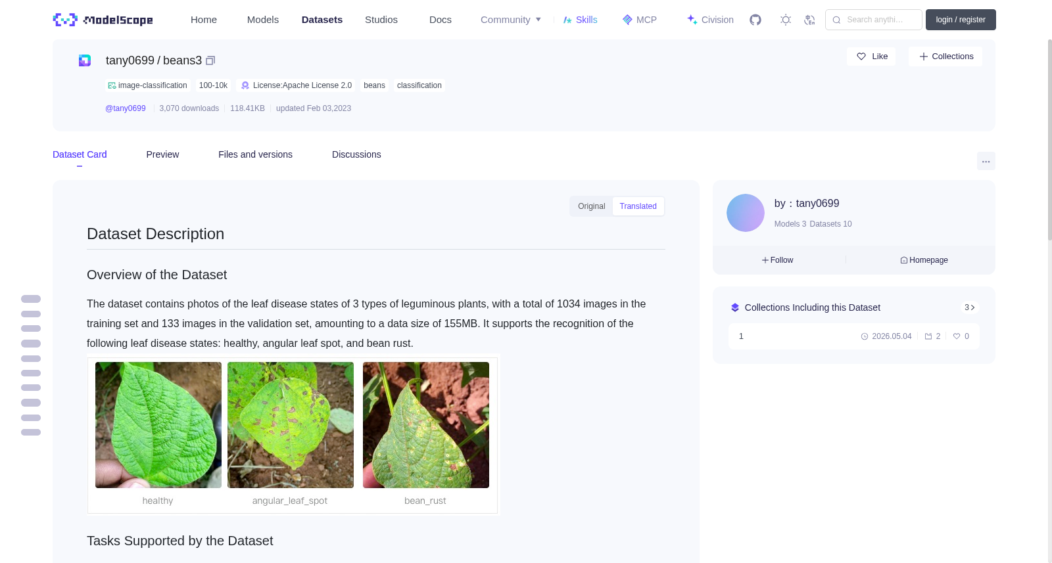This screenshot has height=563, width=1052.
Task: Click the healthy leaf thumbnail
Action: point(158,425)
